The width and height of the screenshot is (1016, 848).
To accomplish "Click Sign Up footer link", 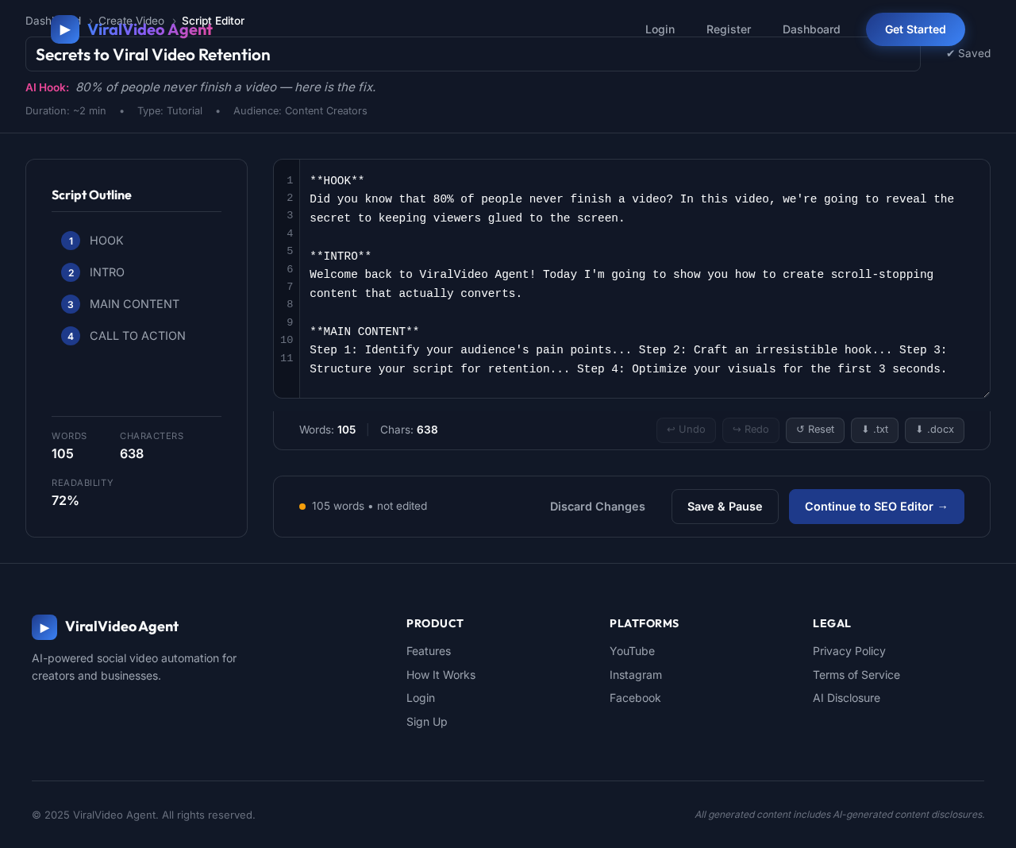I will coord(427,722).
